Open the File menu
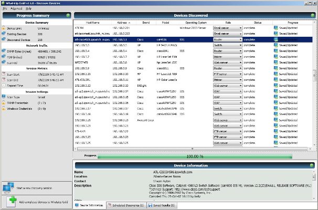Screen dimensions: 318x210 coord(5,8)
